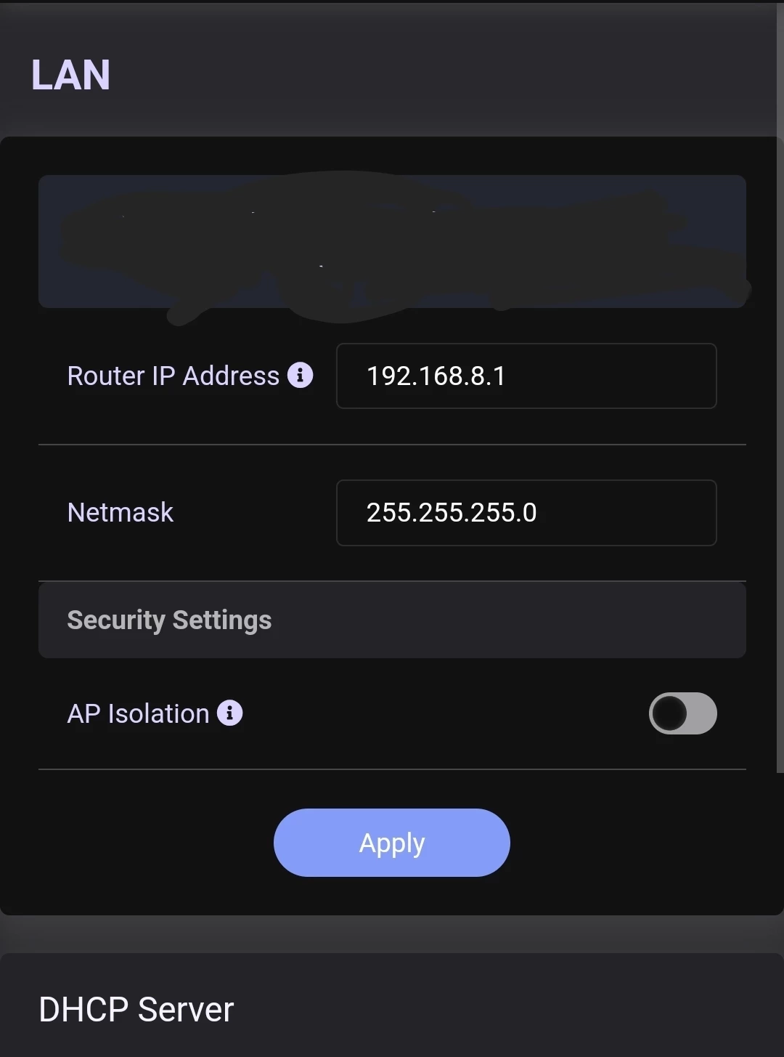Image resolution: width=784 pixels, height=1057 pixels.
Task: Click the LAN page heading
Action: 70,75
